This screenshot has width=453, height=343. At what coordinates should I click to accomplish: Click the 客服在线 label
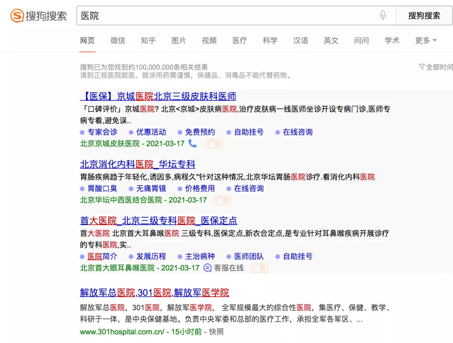point(229,268)
